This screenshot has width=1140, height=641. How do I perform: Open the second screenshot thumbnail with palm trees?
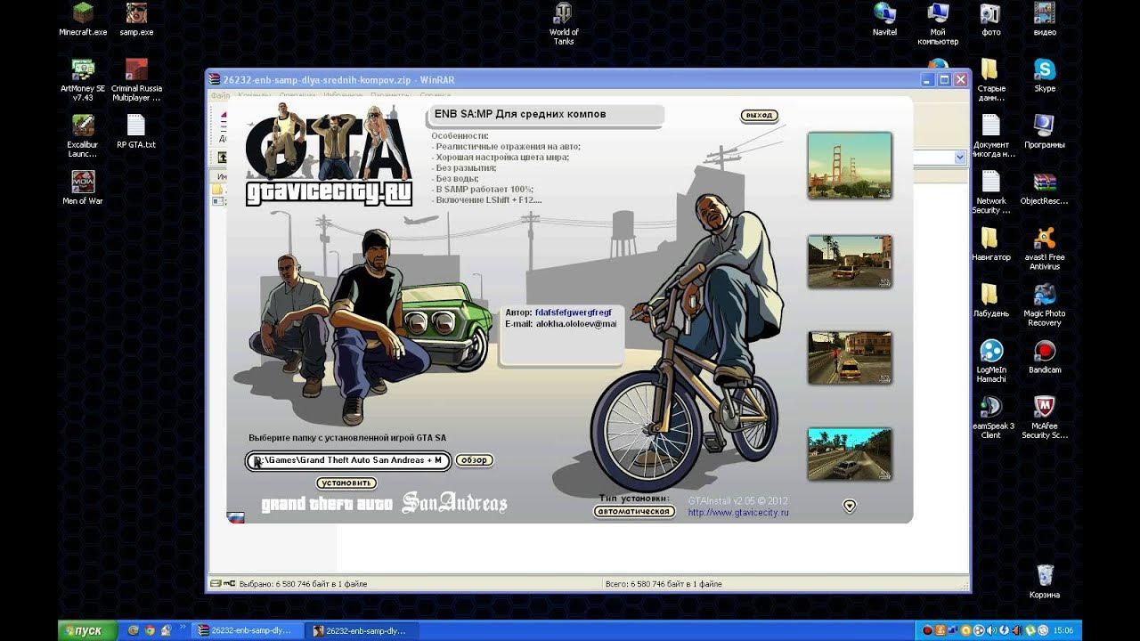coord(850,261)
